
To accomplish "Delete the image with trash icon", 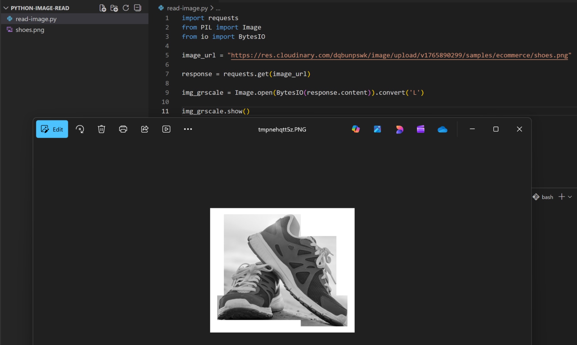I will click(x=101, y=129).
